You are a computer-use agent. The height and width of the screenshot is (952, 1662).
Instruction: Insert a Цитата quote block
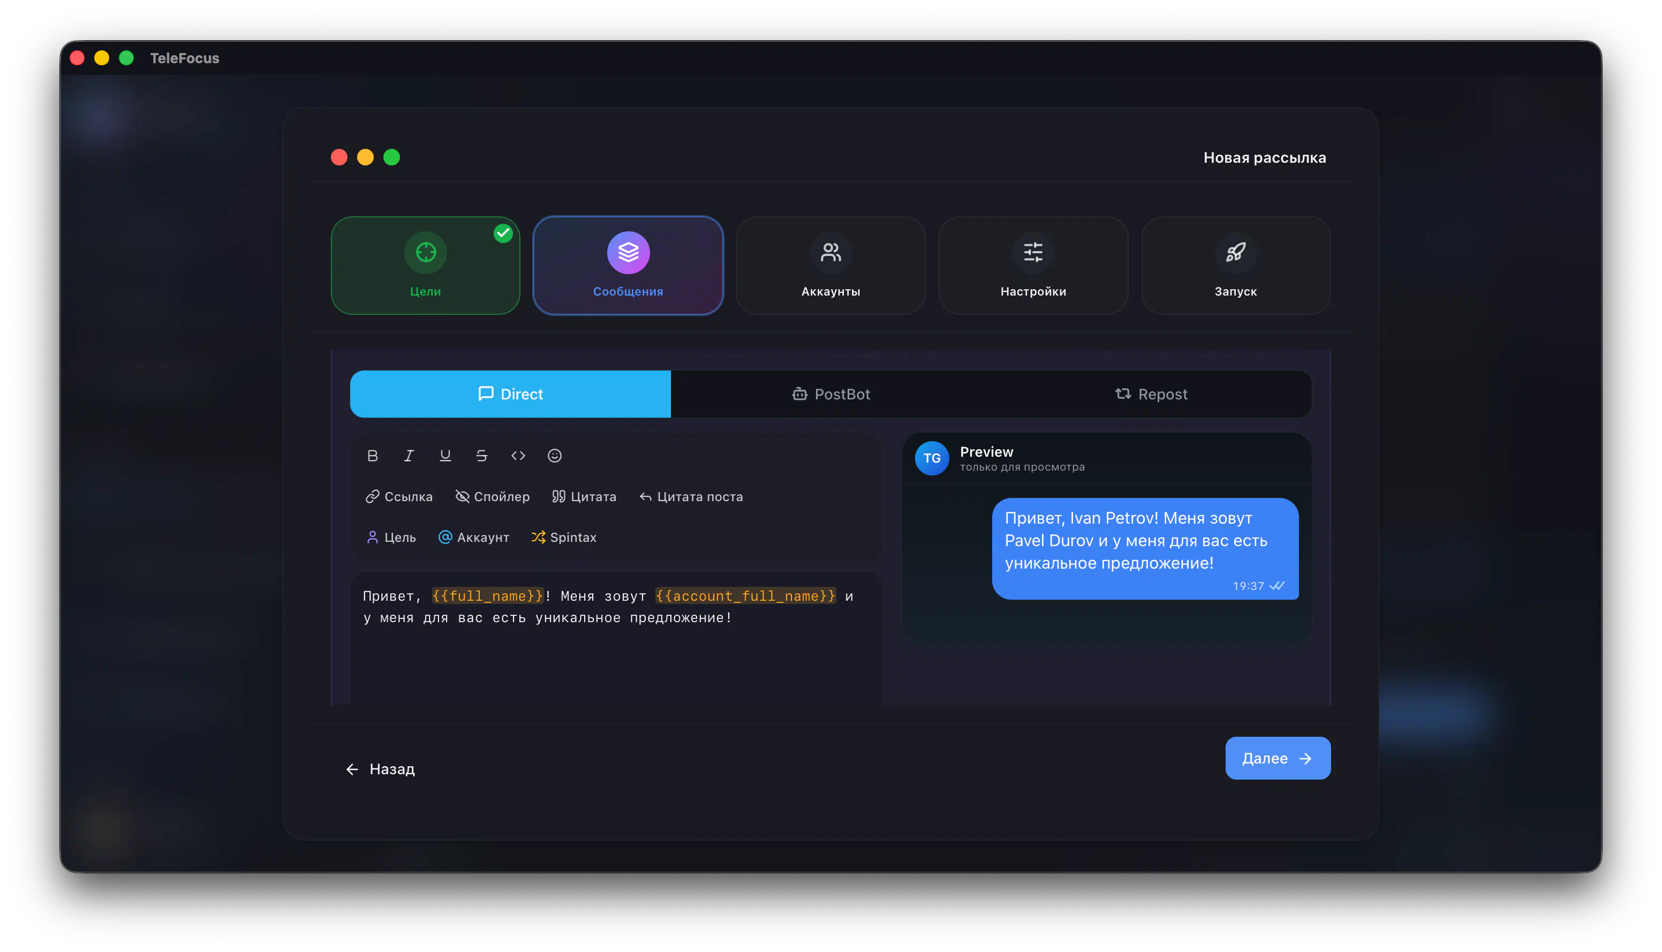click(x=584, y=496)
